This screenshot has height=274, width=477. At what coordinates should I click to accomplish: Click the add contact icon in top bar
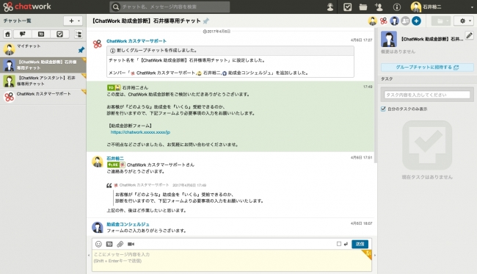click(379, 7)
